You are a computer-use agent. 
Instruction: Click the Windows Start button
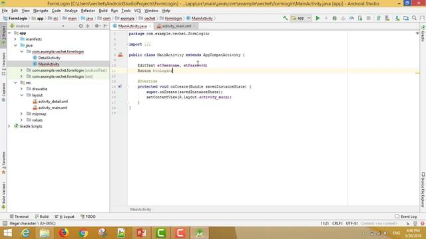7,233
